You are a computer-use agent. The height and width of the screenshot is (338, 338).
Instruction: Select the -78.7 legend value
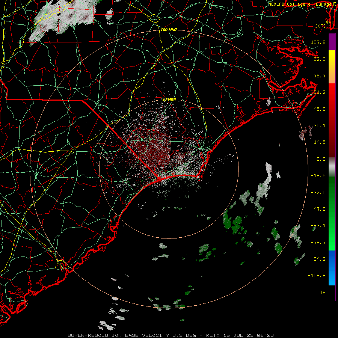click(x=318, y=242)
